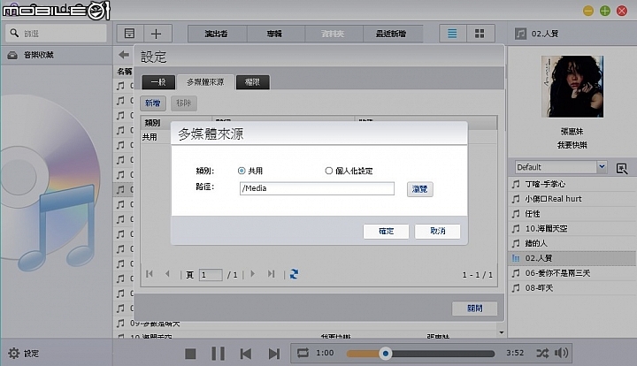Go to previous page of sources
Screen dimensions: 637x366
click(167, 274)
